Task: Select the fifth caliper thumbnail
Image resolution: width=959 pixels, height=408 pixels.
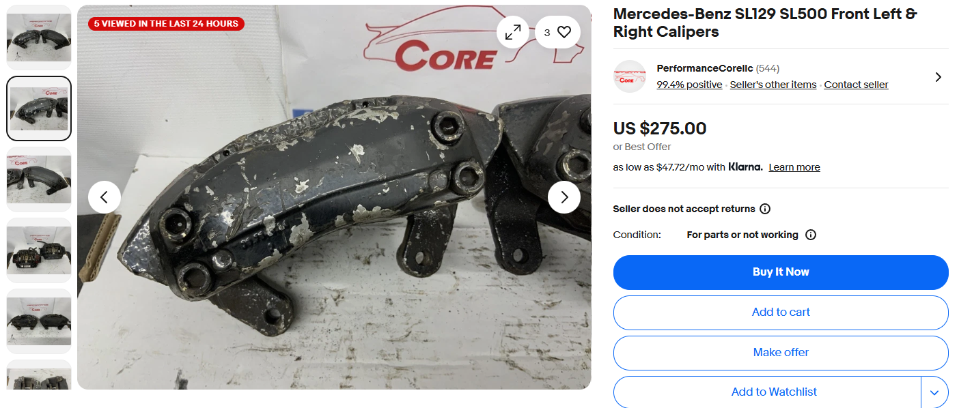Action: pyautogui.click(x=39, y=321)
